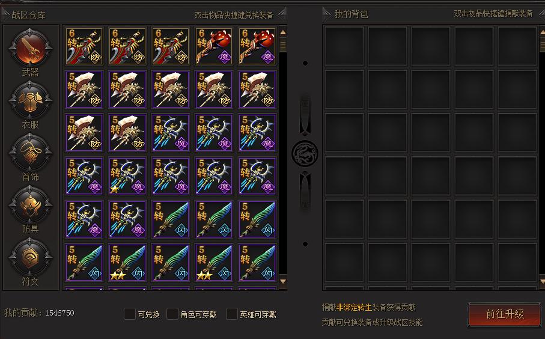The image size is (545, 339).
Task: Pick the first 6转 防 golden claw weapon
Action: pyautogui.click(x=84, y=46)
